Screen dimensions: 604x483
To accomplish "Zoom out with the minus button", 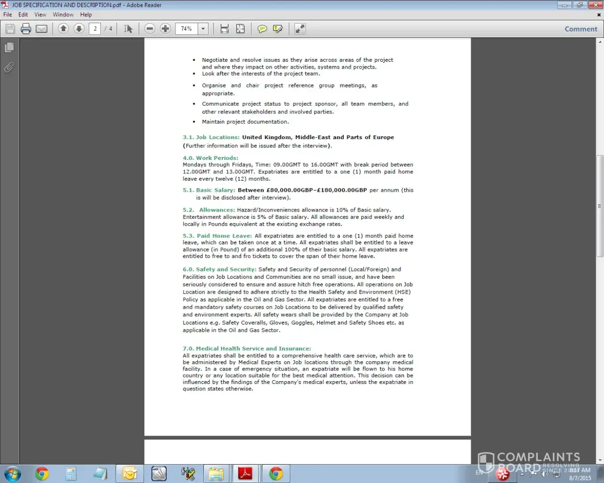I will click(x=150, y=29).
